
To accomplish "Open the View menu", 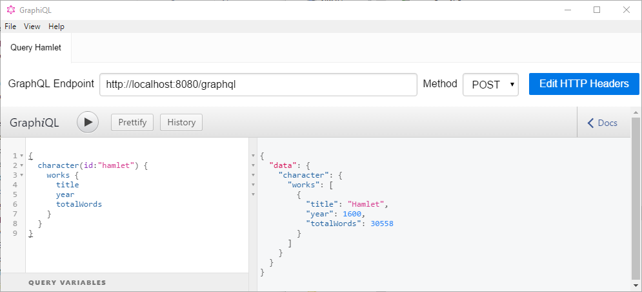I will 32,26.
